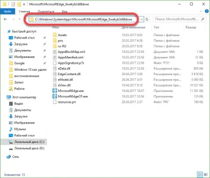Open Quick Access Toolbar customize dropdown

(x=24, y=4)
